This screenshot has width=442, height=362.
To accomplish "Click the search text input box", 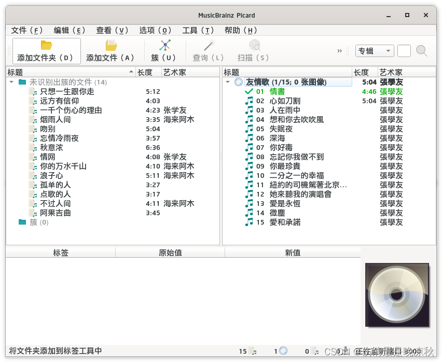I will 404,51.
